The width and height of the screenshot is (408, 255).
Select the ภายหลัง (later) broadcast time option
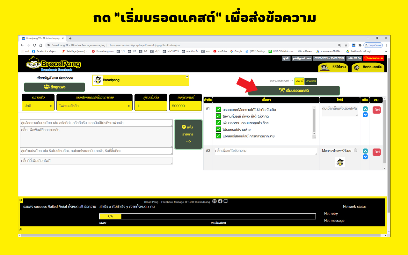(x=311, y=81)
